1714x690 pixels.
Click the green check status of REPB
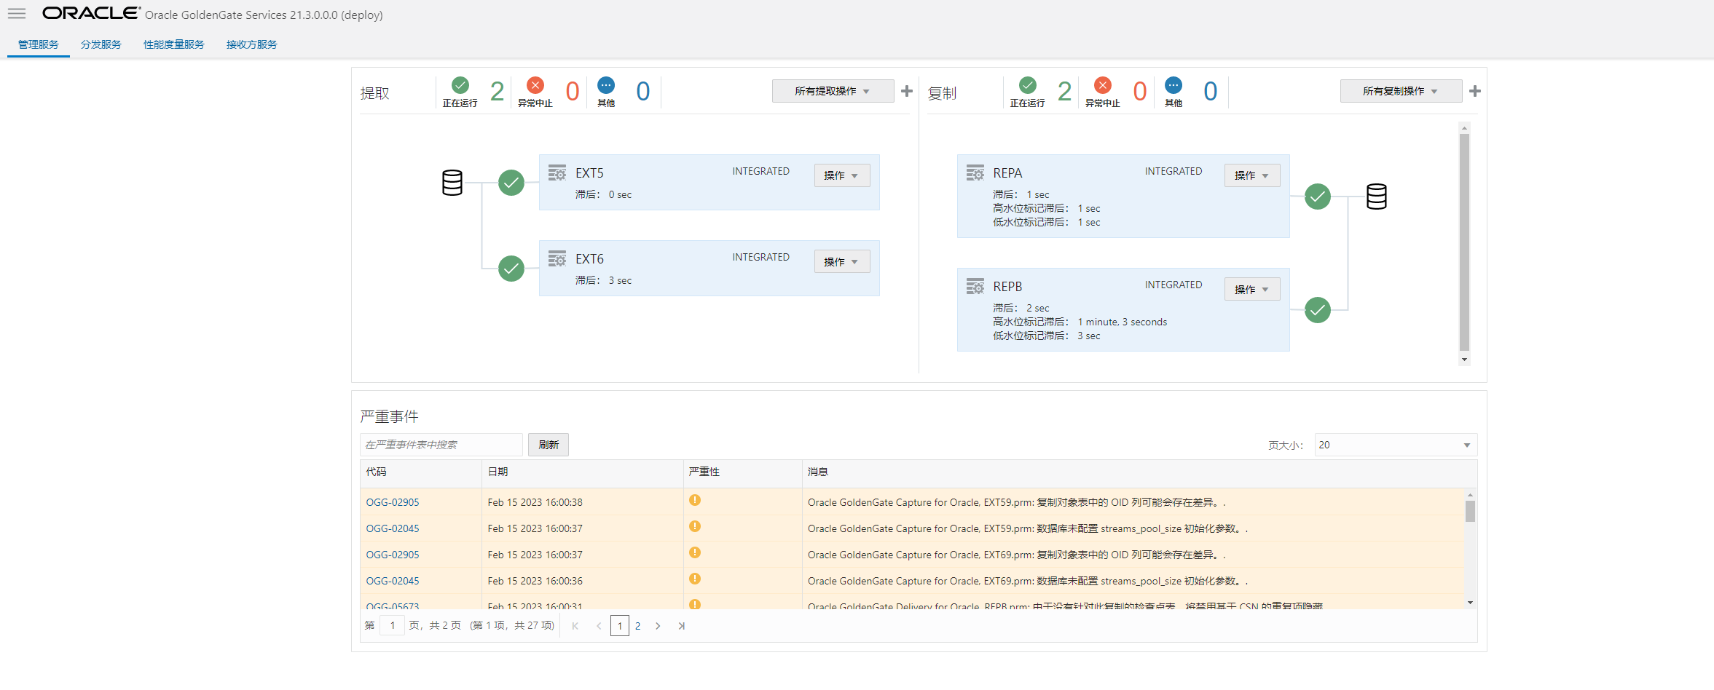coord(1318,310)
